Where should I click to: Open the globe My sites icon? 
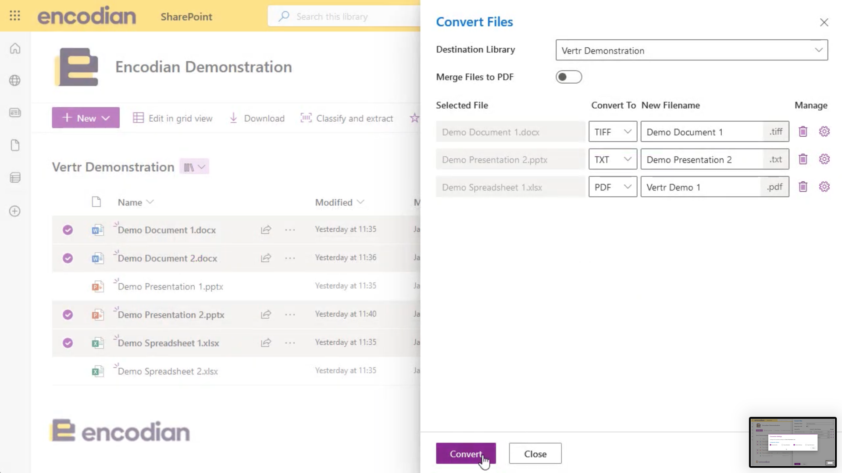15,81
